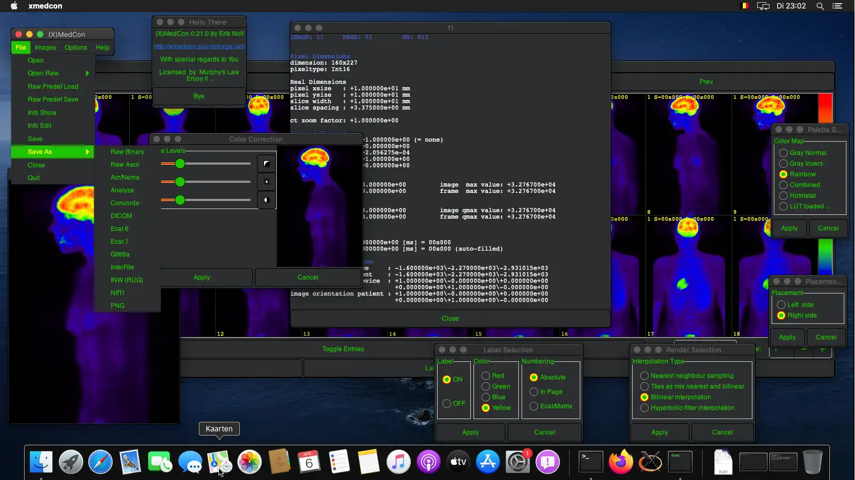Screen dimensions: 855x480
Task: Click the gamma icon button in Color Correction
Action: [x=266, y=164]
